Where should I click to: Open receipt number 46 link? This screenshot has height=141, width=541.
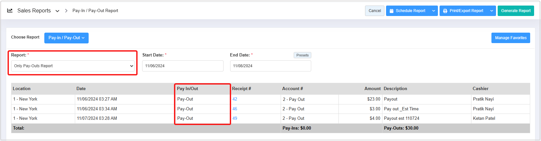click(x=235, y=109)
